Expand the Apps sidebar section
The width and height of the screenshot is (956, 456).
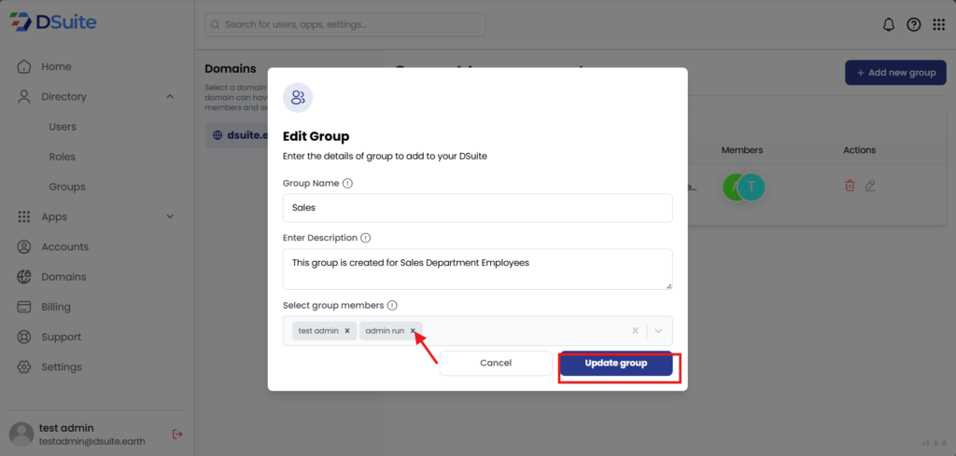(170, 216)
